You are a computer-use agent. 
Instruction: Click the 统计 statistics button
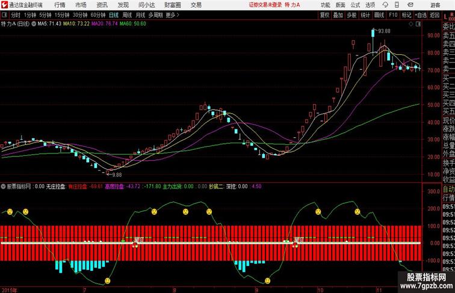[365, 15]
